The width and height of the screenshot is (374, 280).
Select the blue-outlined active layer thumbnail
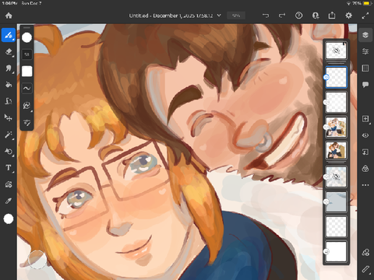click(x=336, y=77)
